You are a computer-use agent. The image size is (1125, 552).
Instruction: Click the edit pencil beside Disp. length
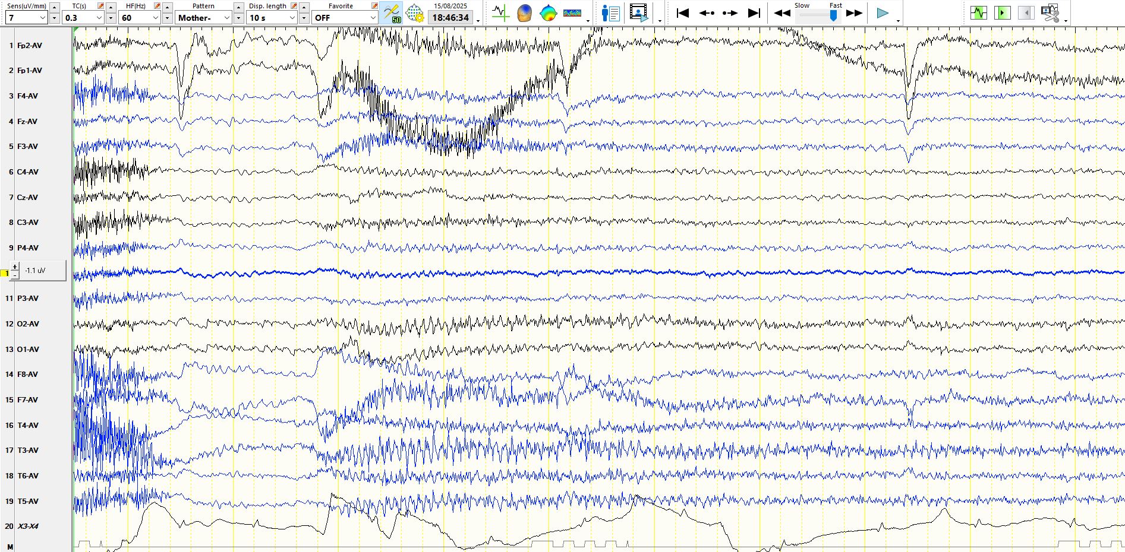coord(294,6)
